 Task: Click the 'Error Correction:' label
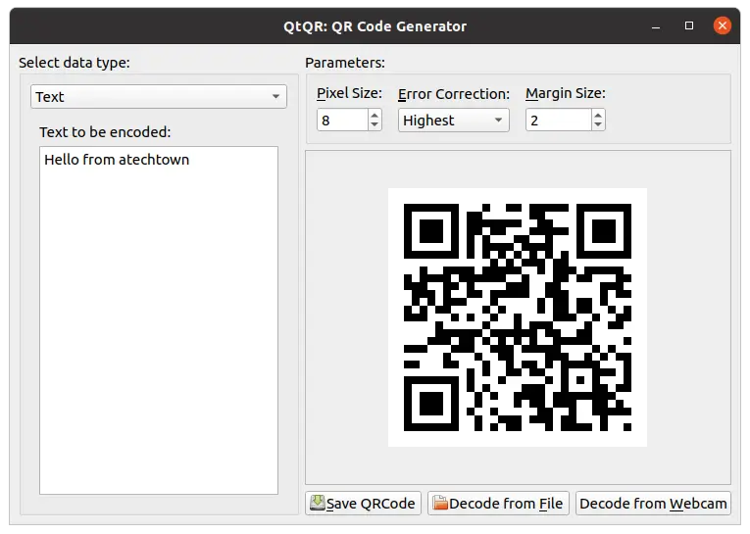pyautogui.click(x=454, y=94)
